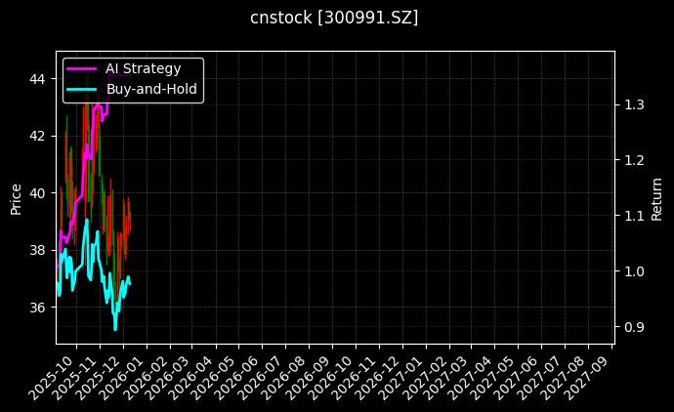Select the AI Strategy legend label
Viewport: 674px width, 412px height.
(x=144, y=68)
